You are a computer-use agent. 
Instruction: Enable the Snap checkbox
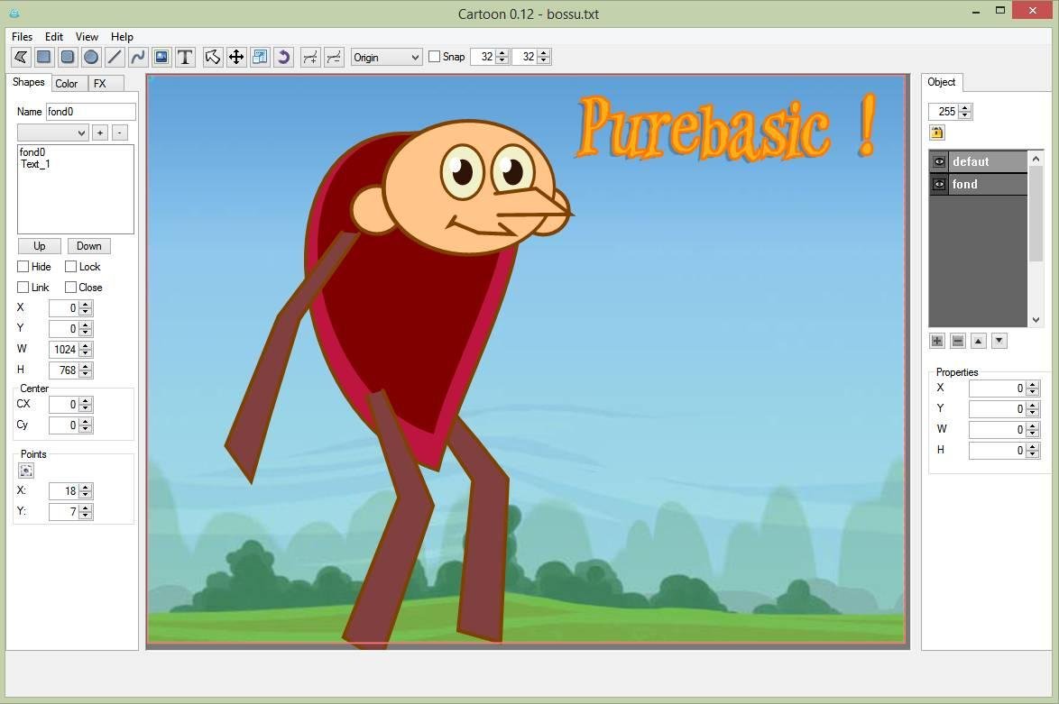[x=434, y=57]
